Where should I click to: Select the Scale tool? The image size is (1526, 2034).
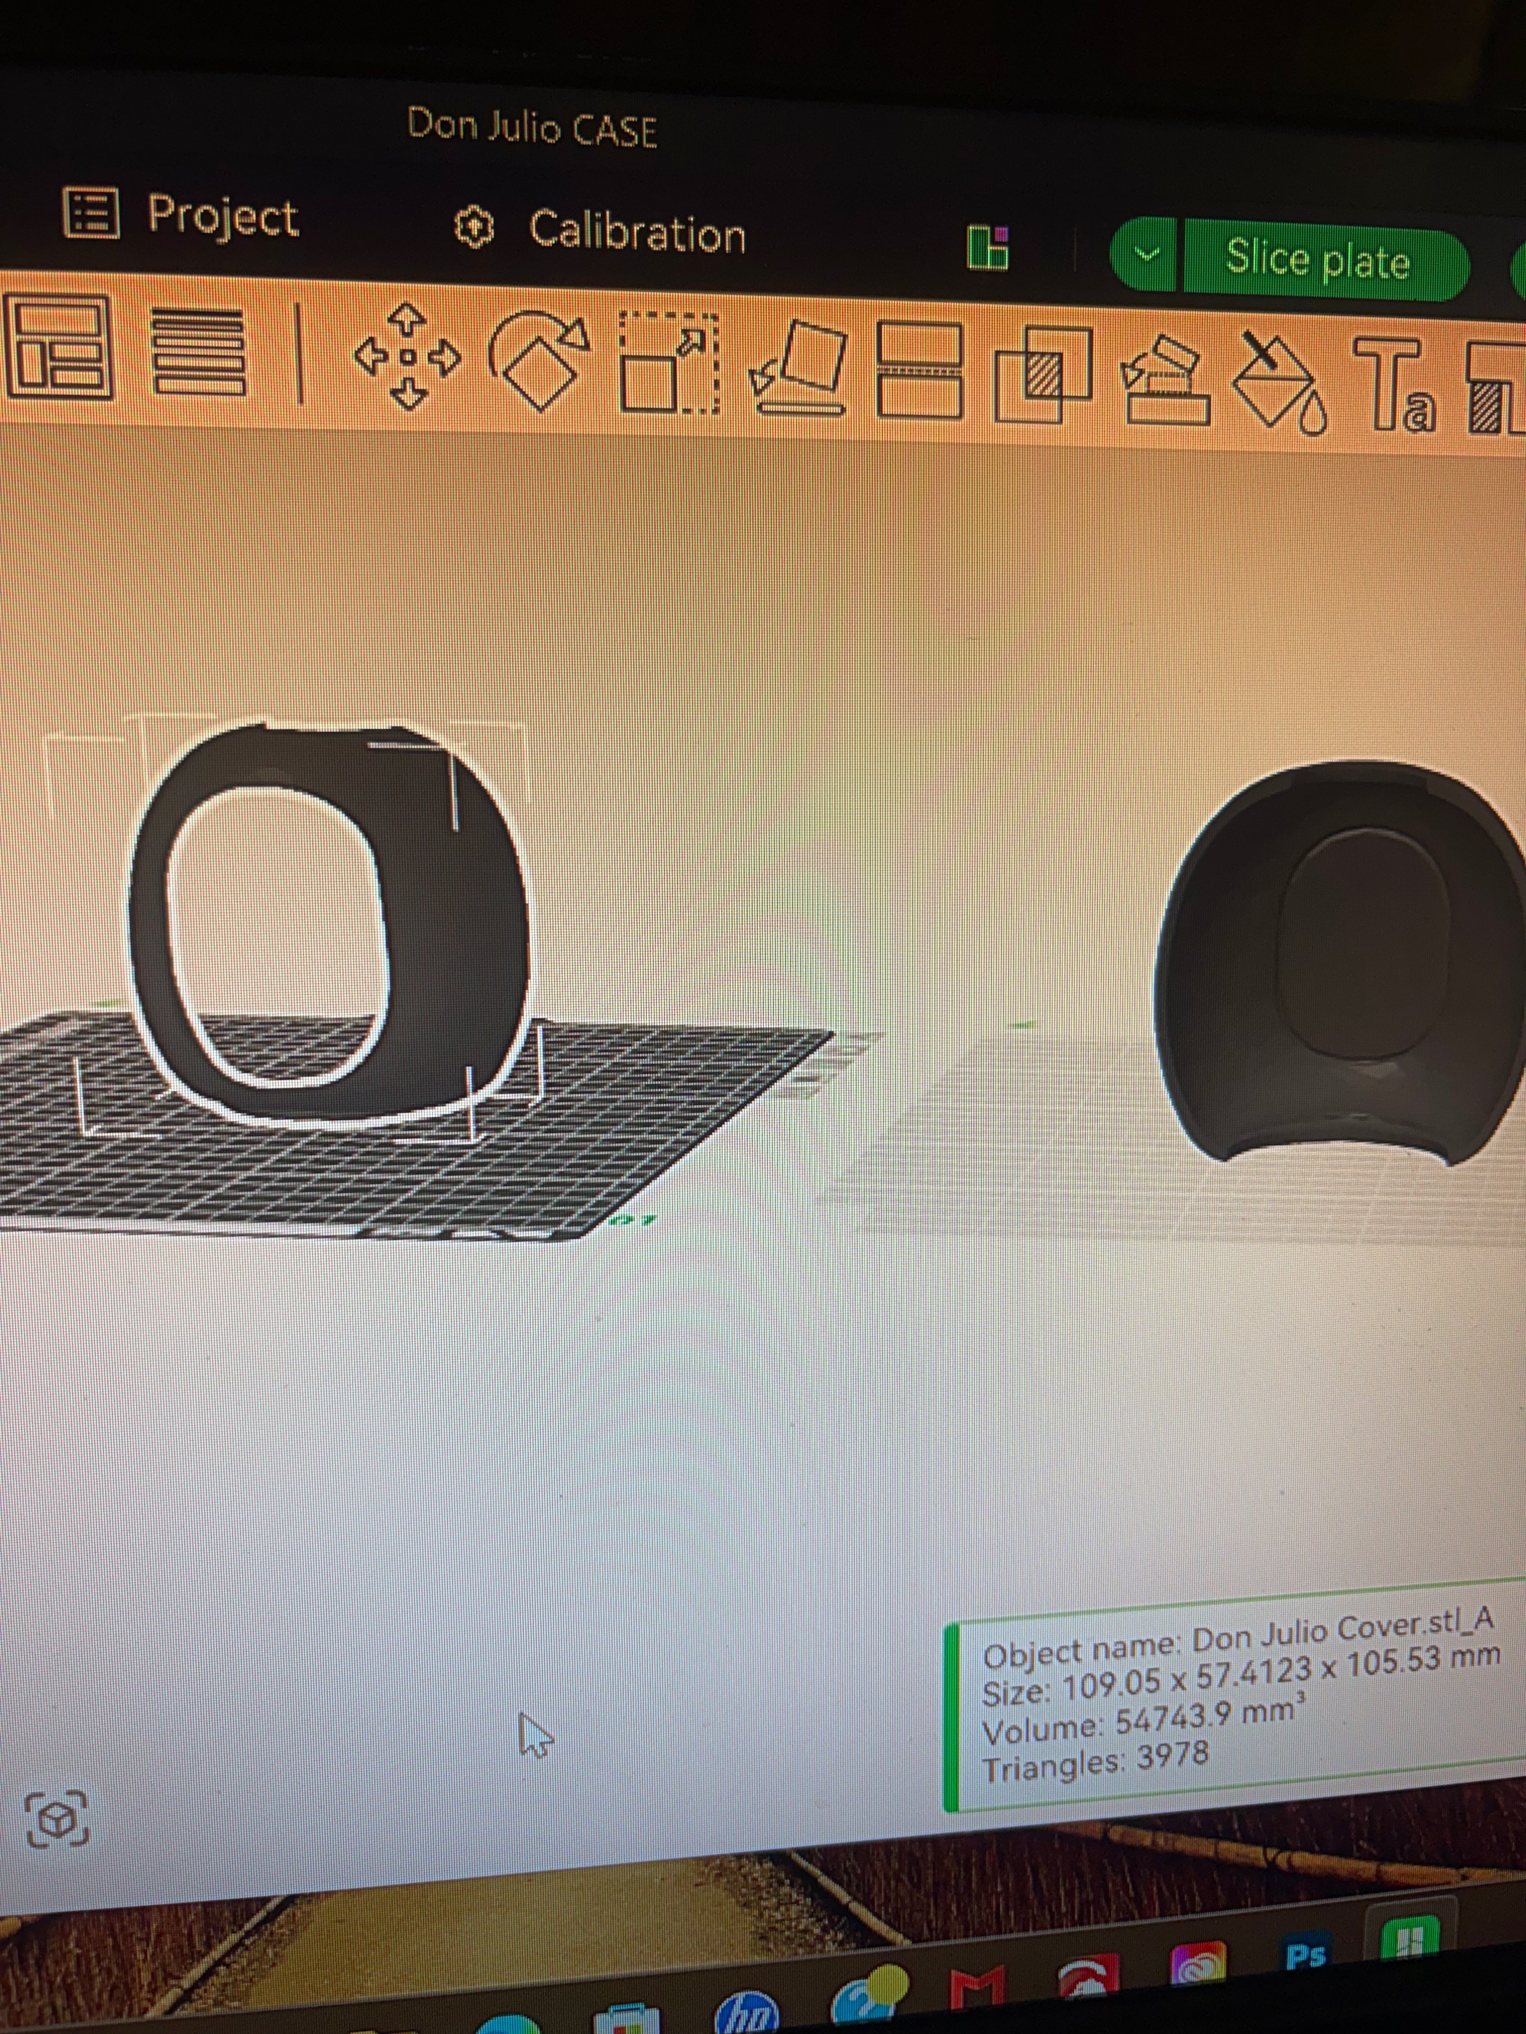tap(670, 362)
